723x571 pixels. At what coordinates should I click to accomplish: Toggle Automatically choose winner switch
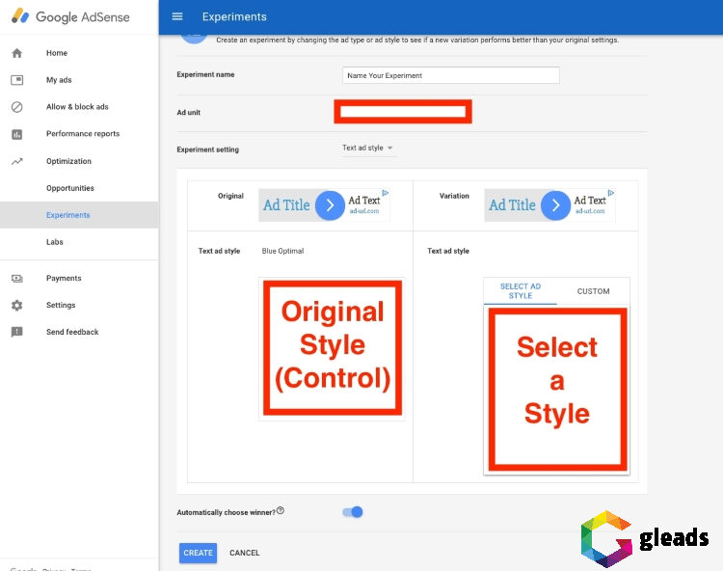(x=353, y=512)
